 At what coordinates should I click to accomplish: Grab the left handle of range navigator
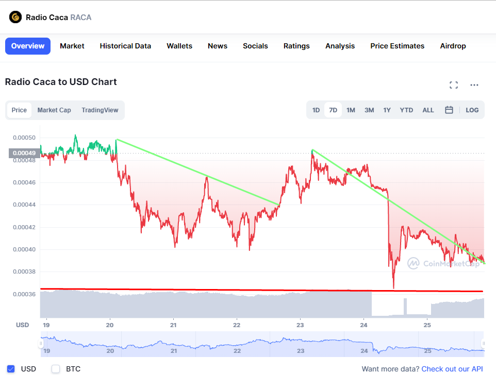pos(41,343)
